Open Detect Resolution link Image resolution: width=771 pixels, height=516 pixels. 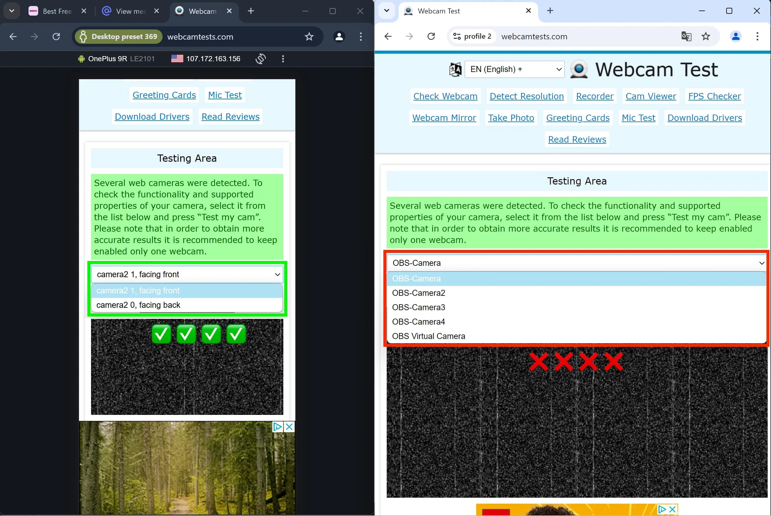(526, 96)
